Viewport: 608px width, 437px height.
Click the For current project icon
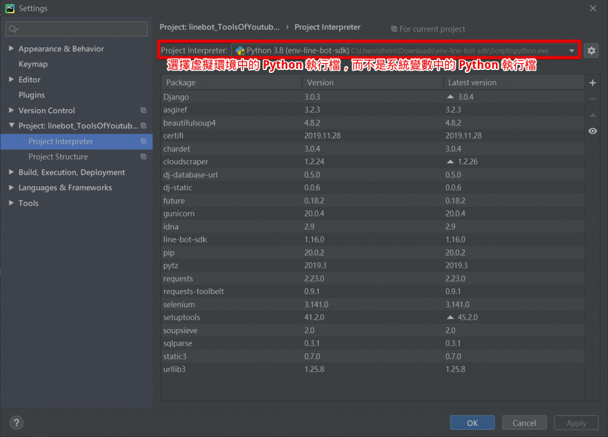pyautogui.click(x=394, y=29)
